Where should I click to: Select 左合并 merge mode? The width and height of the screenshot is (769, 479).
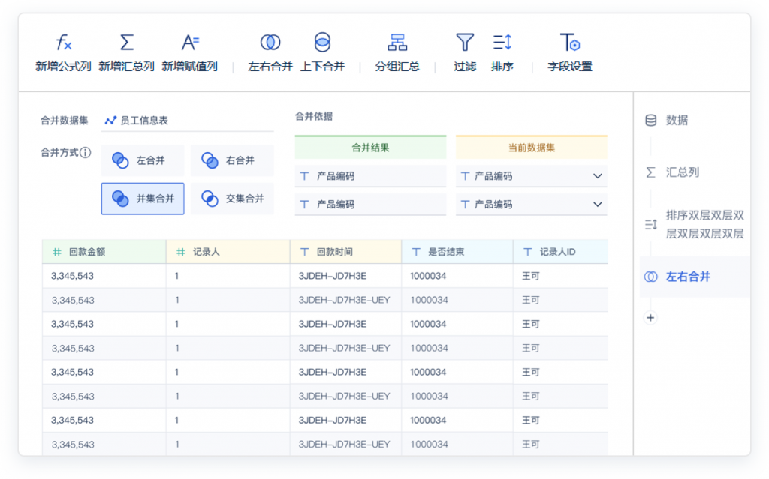pyautogui.click(x=143, y=160)
